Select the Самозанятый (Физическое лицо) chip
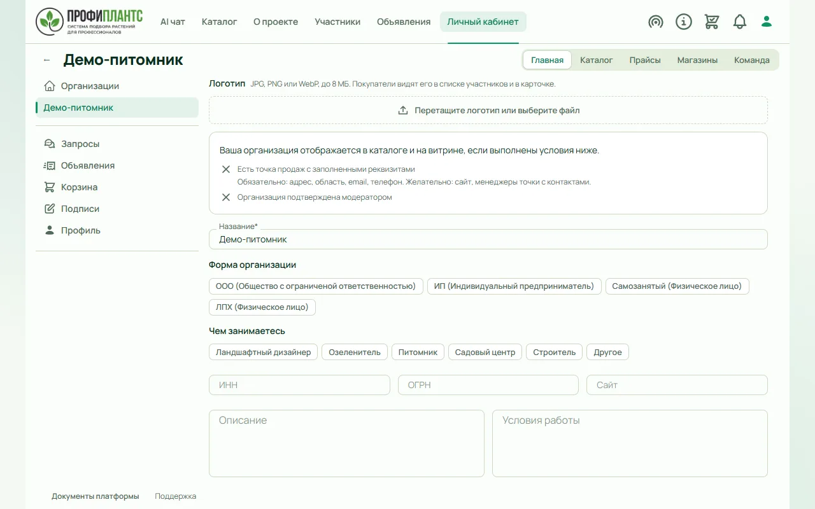 pos(677,286)
